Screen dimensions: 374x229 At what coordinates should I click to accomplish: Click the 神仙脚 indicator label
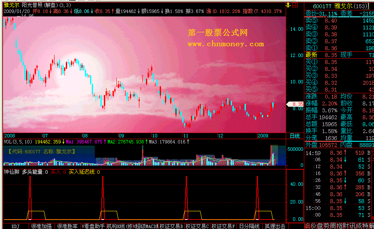click(11, 172)
